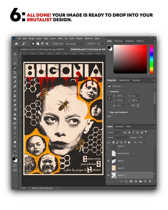Viewport: 168px width, 210px height.
Task: Select the Eyedropper tool
Action: 15,82
